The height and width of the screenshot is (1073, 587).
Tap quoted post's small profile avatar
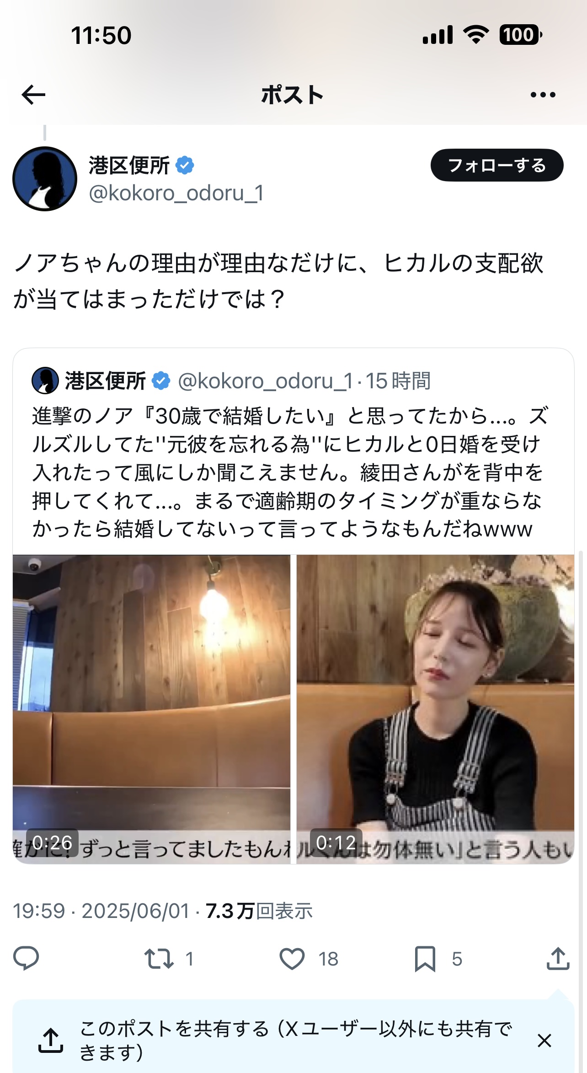coord(45,381)
